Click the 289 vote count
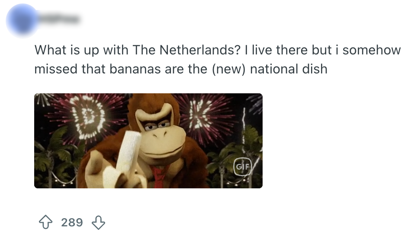 coord(72,222)
